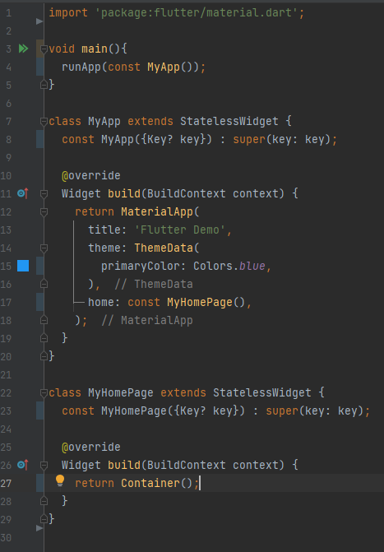Click the // ThemeData closing hint
Screen dimensions: 384x552
[x=154, y=284]
